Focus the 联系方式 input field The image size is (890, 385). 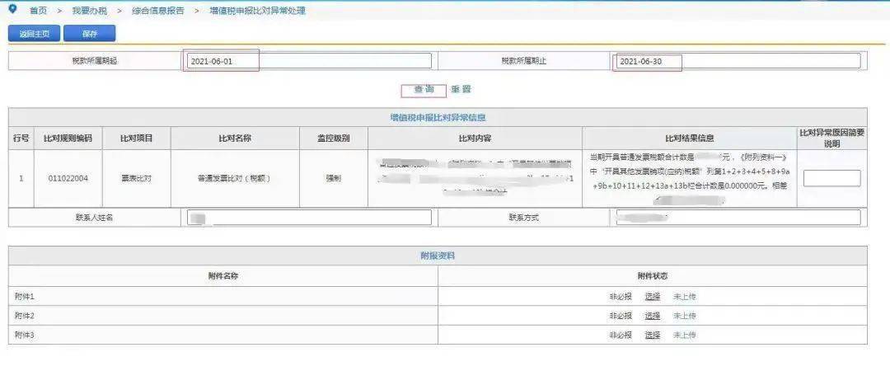click(738, 218)
